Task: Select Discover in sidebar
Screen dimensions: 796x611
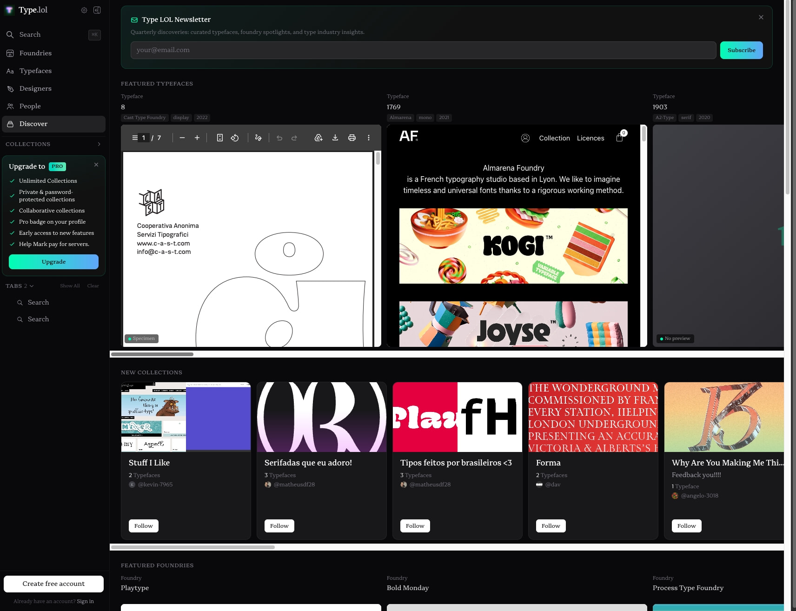Action: (x=53, y=124)
